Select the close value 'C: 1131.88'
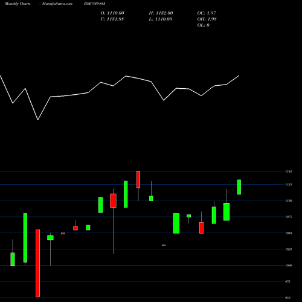302x302 pixels. (112, 19)
